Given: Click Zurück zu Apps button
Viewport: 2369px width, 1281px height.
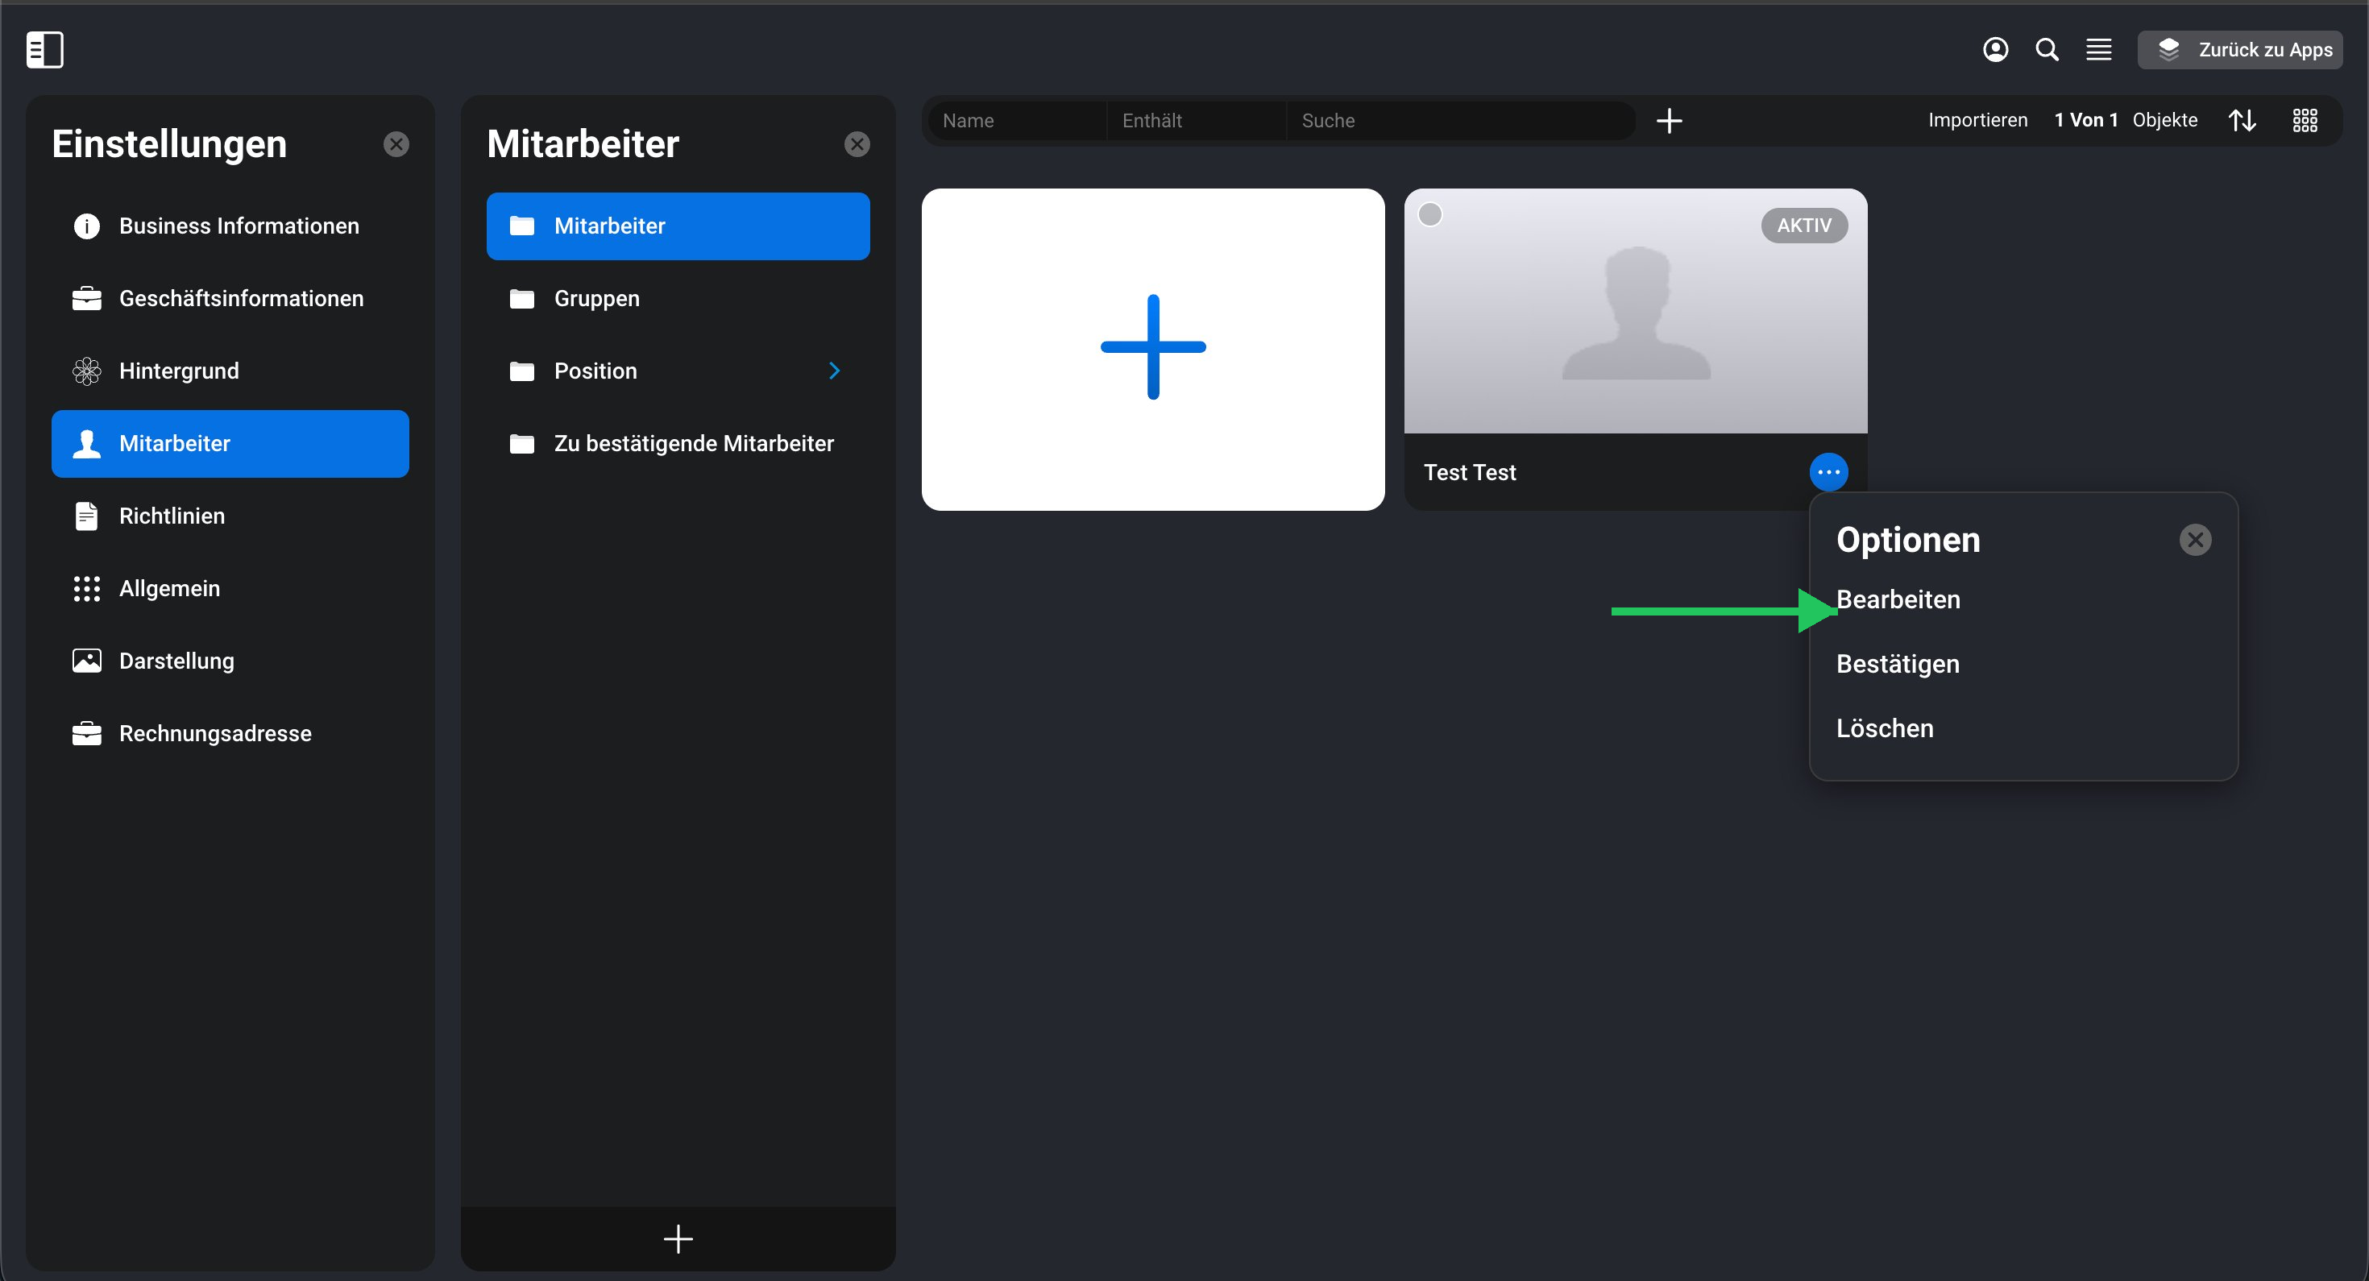Looking at the screenshot, I should click(x=2238, y=50).
